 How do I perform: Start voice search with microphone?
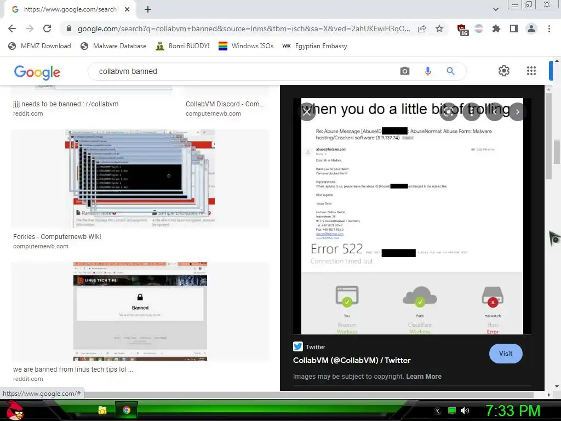click(x=427, y=71)
